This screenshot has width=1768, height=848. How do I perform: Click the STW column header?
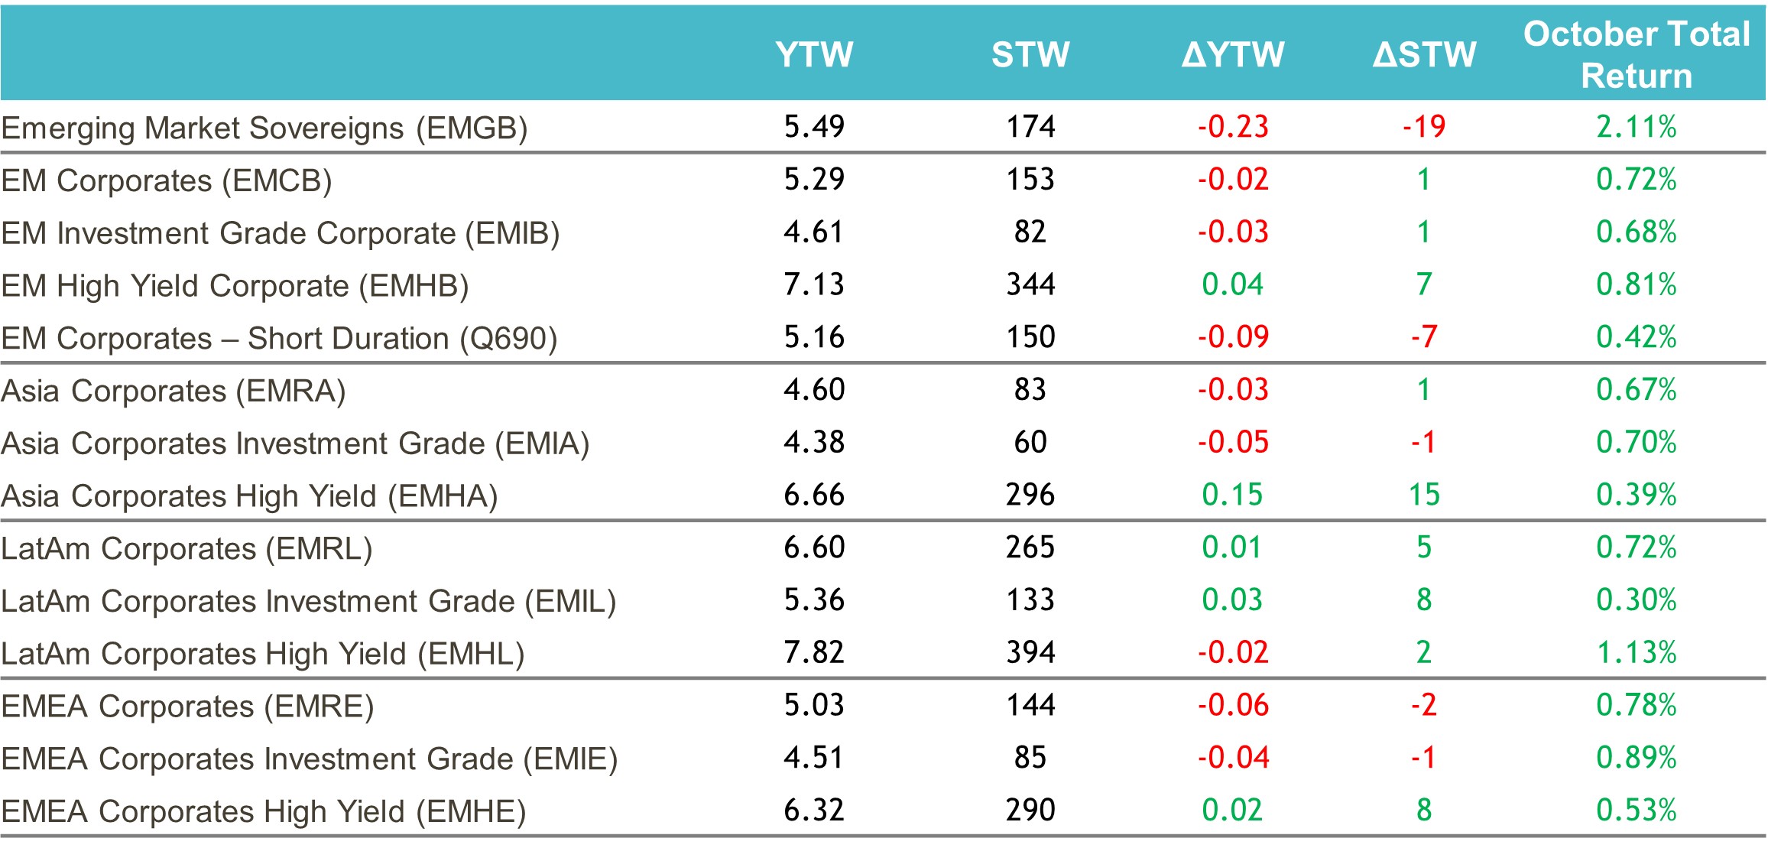1030,54
